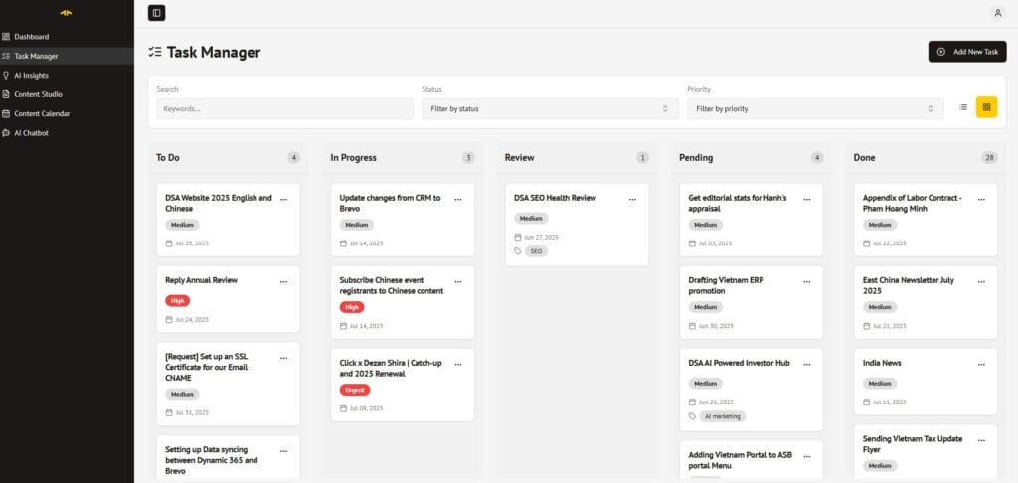This screenshot has width=1018, height=483.
Task: Click the AI Insights lightbulb icon
Action: click(x=7, y=76)
